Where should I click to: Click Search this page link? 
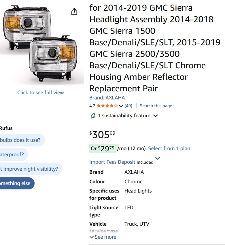156,106
